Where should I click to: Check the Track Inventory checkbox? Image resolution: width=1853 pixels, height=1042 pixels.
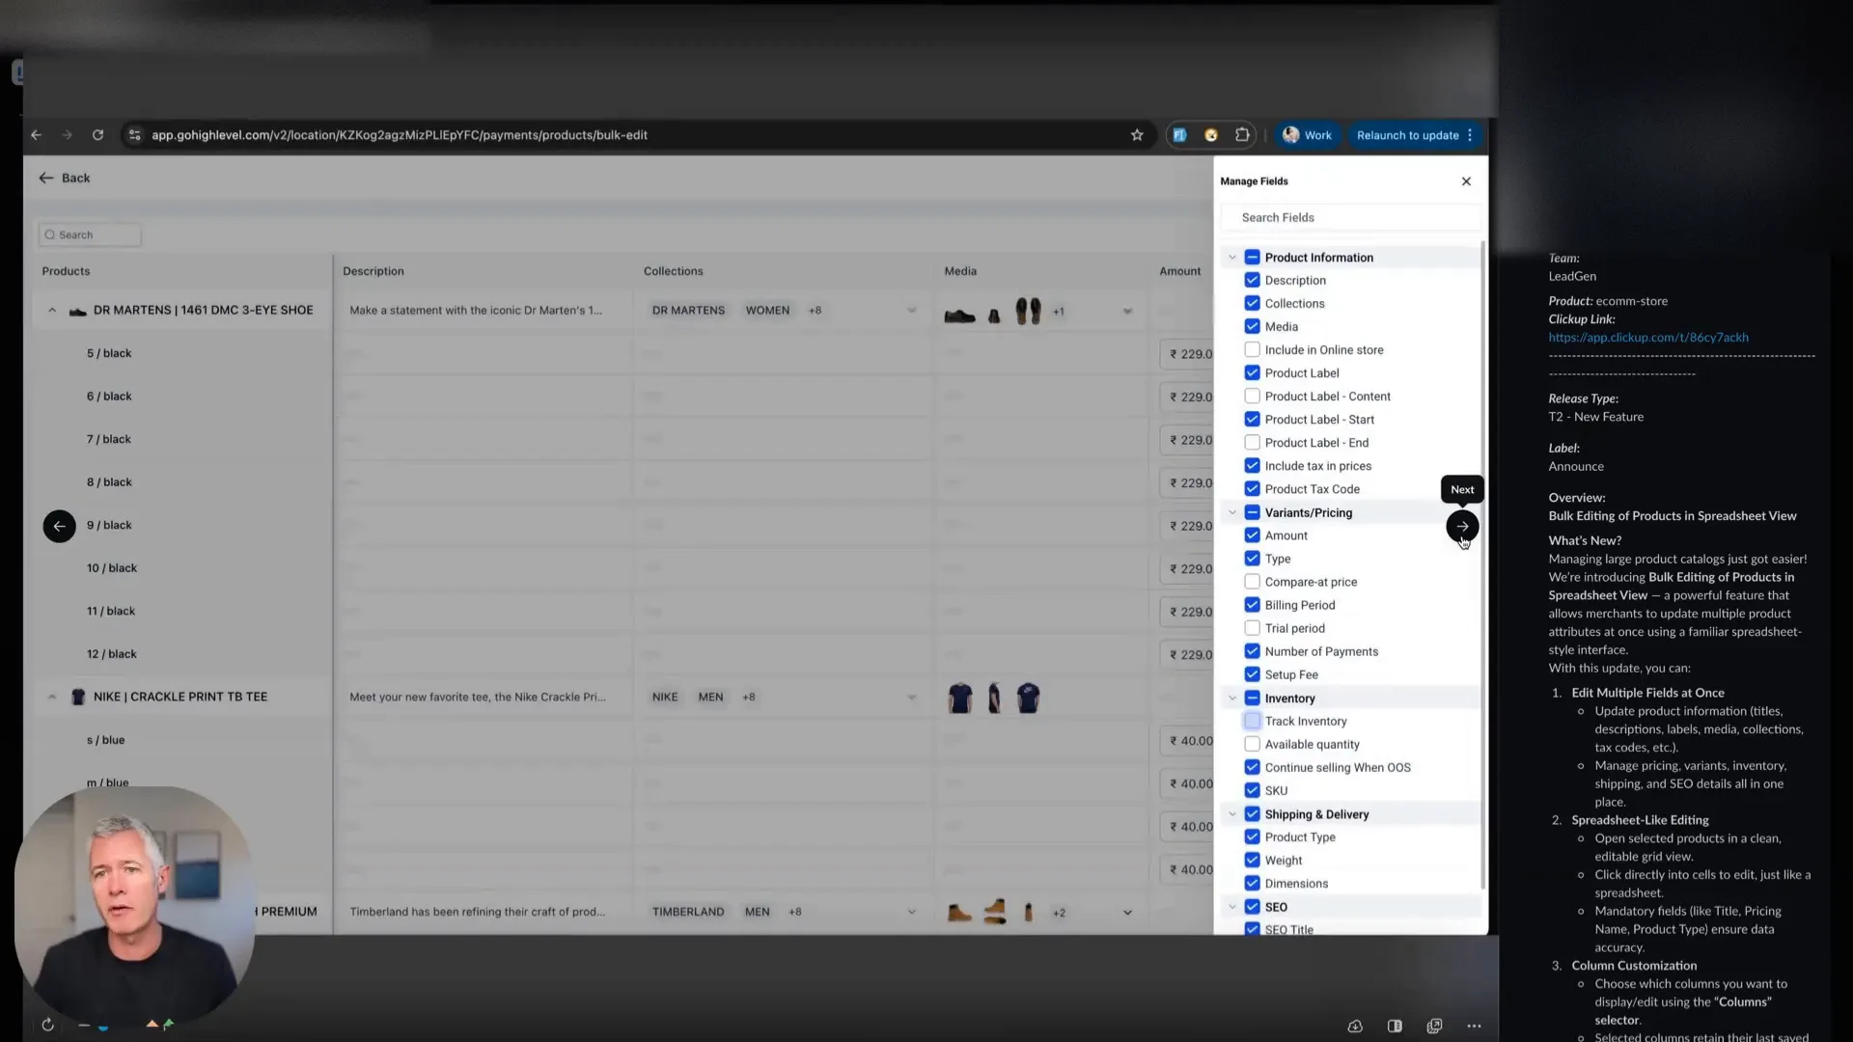(1252, 721)
